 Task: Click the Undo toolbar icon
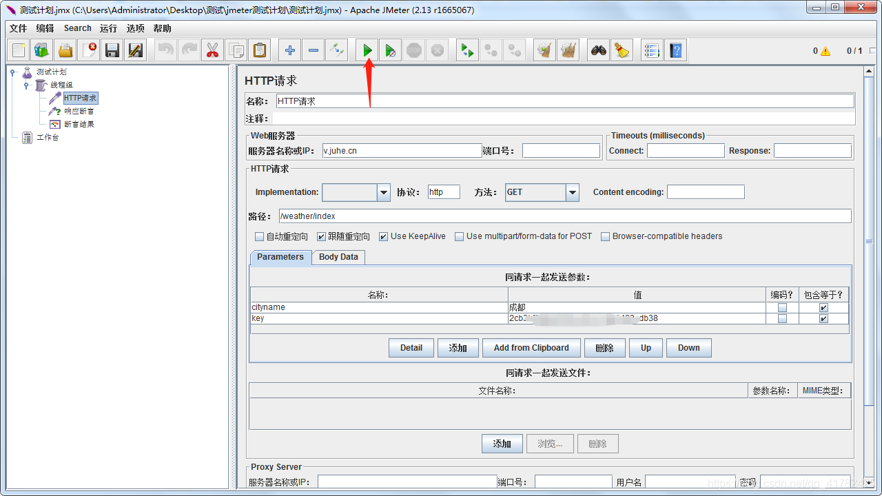coord(166,50)
